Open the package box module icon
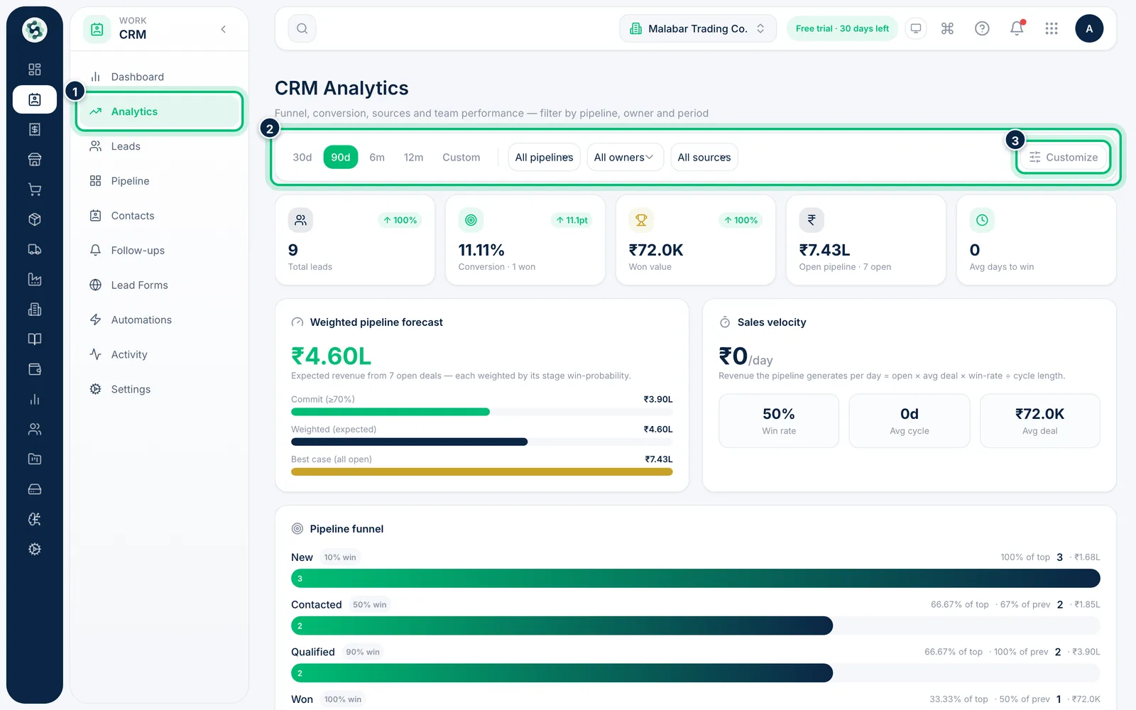Viewport: 1136px width, 710px height. (x=35, y=219)
